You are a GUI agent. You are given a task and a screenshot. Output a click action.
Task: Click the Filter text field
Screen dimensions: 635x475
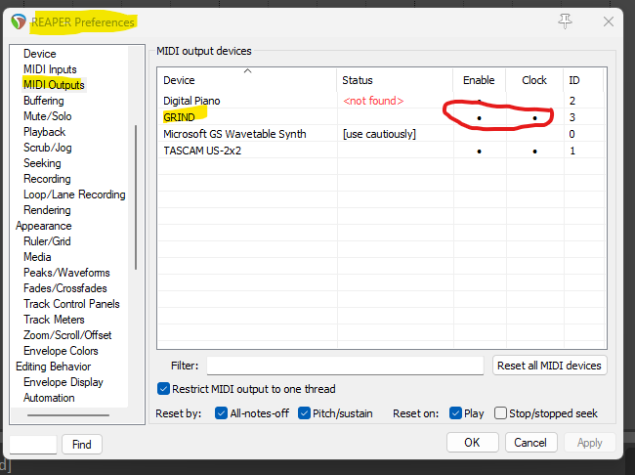pyautogui.click(x=345, y=366)
